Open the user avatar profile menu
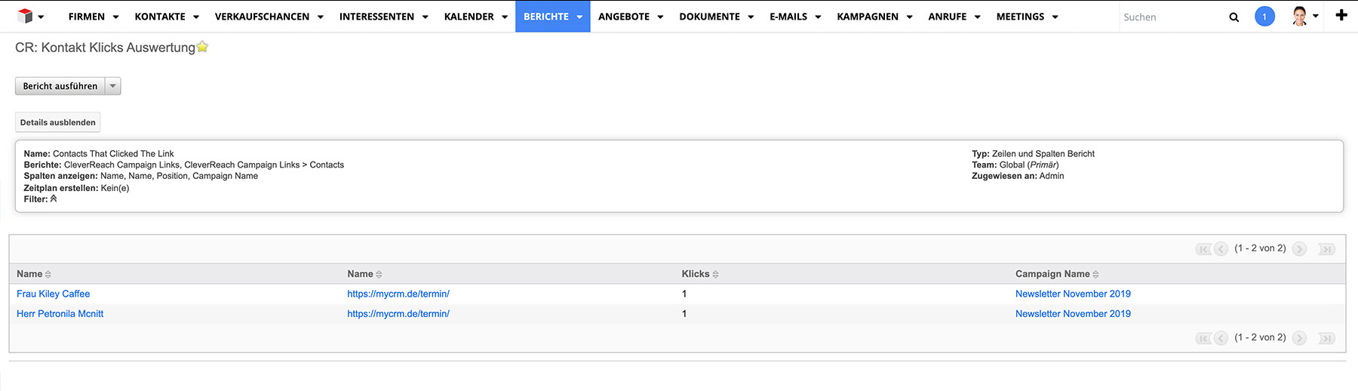1358x391 pixels. (1300, 17)
